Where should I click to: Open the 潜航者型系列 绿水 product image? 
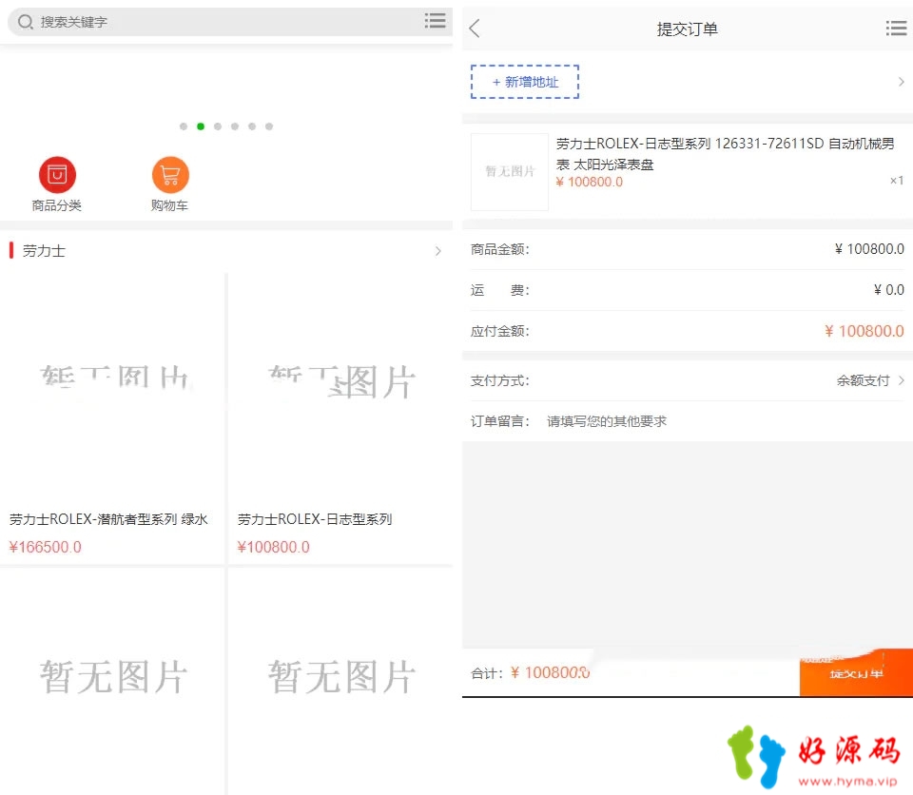click(112, 387)
